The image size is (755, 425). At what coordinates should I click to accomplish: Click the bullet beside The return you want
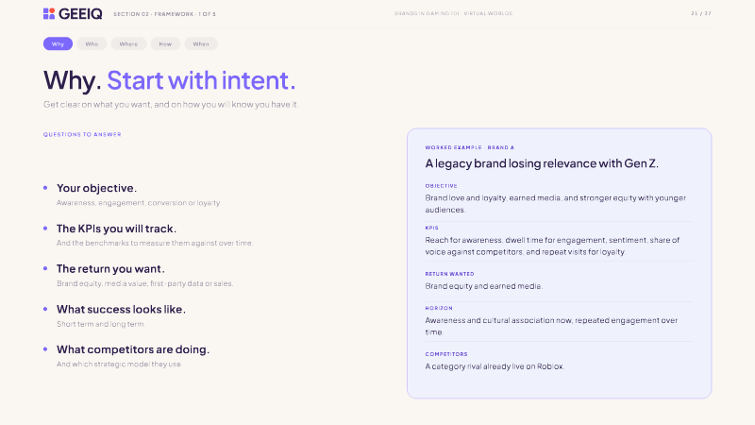[x=45, y=268]
